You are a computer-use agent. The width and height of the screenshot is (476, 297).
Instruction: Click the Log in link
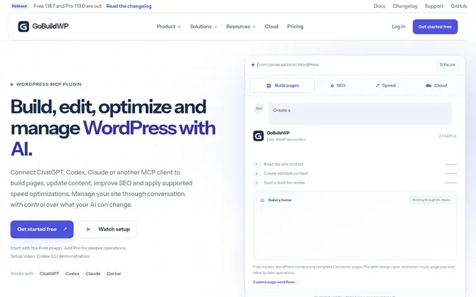click(398, 26)
